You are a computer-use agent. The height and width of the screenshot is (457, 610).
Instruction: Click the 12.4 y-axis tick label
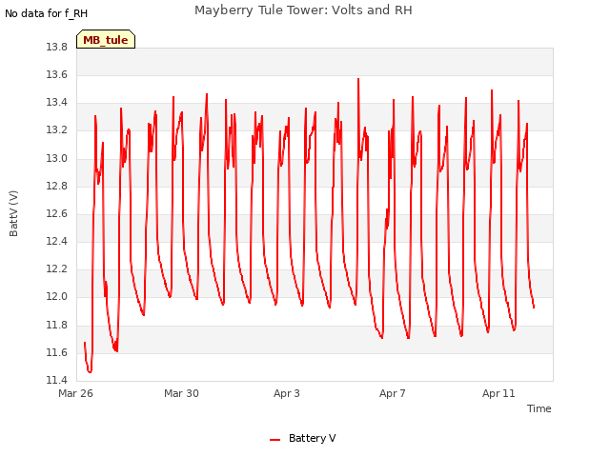click(x=57, y=241)
